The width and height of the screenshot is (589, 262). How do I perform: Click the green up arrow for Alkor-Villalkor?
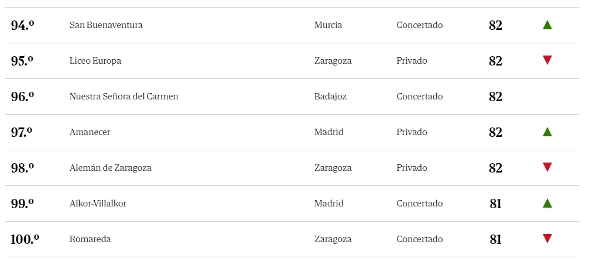(547, 203)
